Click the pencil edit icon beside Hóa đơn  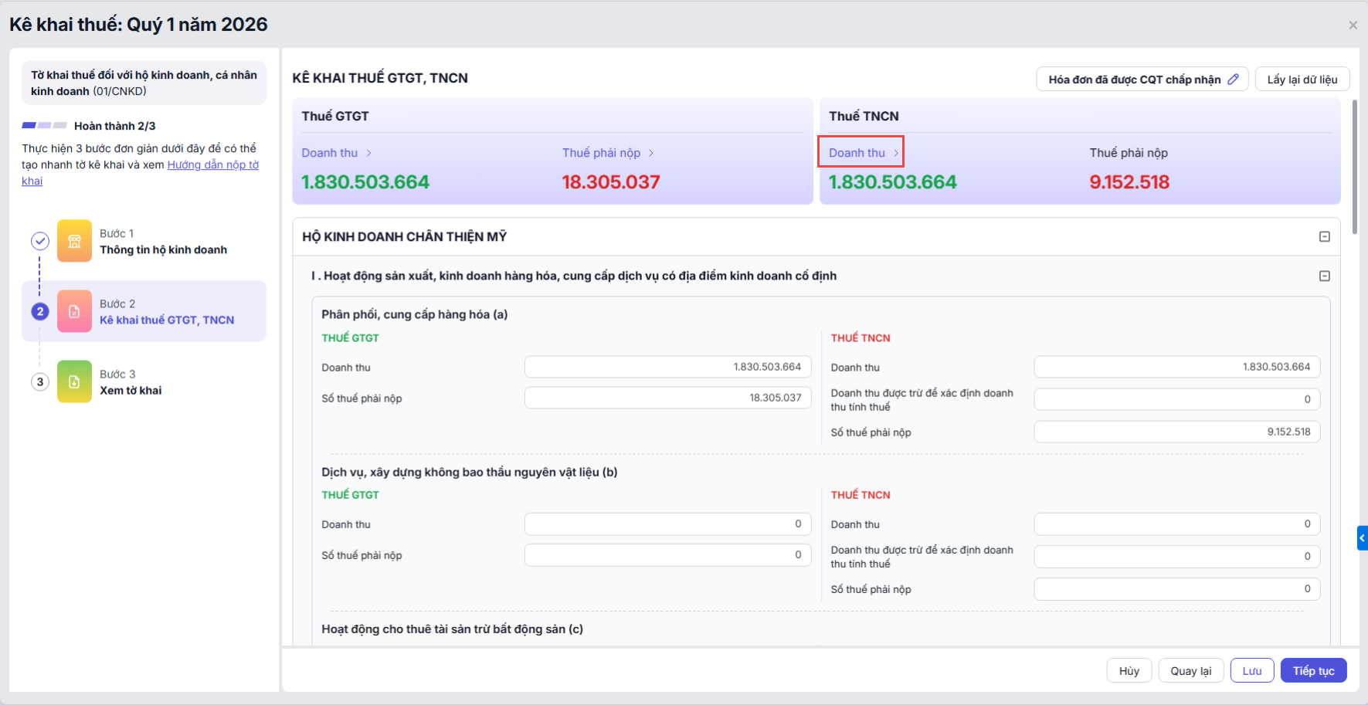pyautogui.click(x=1233, y=79)
